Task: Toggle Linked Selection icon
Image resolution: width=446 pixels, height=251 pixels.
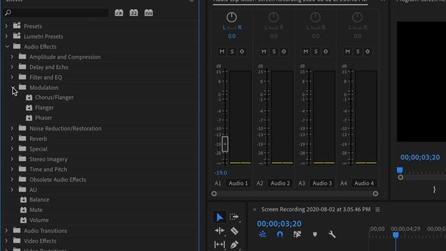Action: coord(297,234)
